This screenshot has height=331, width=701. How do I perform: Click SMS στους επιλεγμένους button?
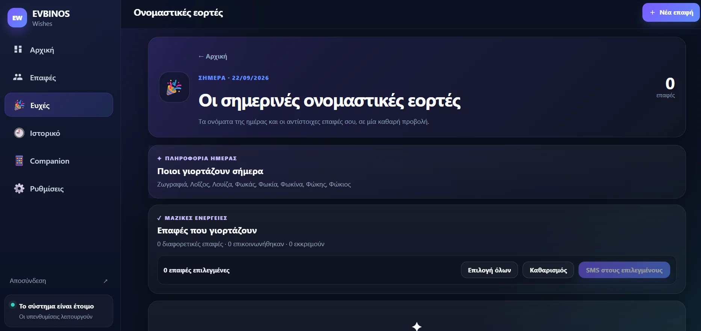624,270
